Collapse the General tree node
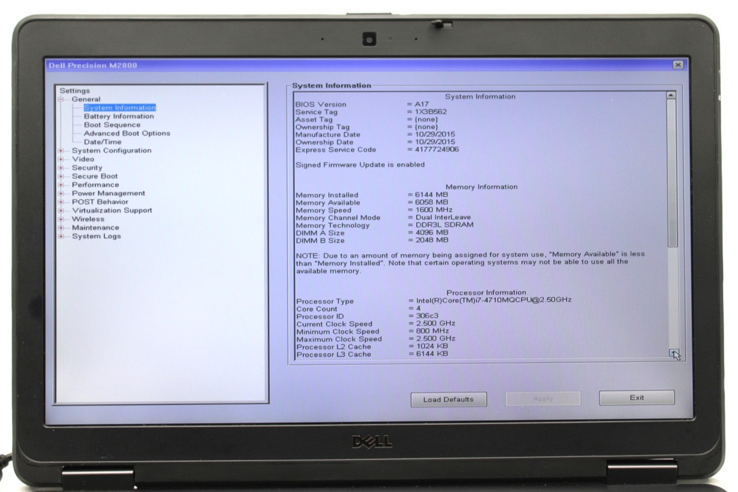Viewport: 738px width, 492px height. coord(61,100)
